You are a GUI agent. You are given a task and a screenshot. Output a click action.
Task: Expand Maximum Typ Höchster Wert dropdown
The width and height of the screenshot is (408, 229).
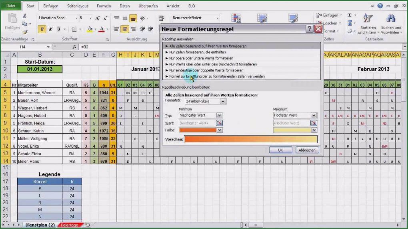click(314, 115)
